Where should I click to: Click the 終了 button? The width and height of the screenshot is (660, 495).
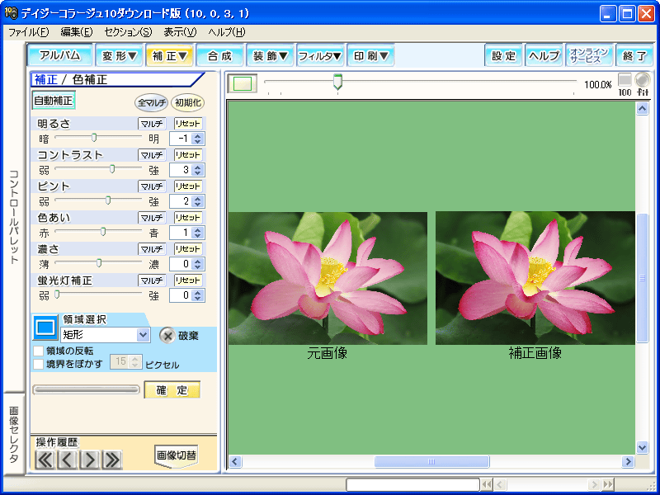tap(634, 55)
